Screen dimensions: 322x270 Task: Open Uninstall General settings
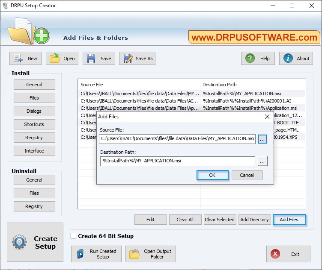pos(34,180)
